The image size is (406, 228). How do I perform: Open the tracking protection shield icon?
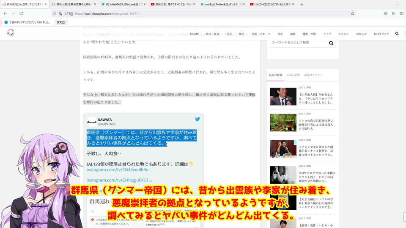point(55,14)
